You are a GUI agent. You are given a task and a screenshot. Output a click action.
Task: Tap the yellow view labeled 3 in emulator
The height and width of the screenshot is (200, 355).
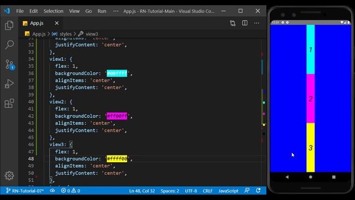pyautogui.click(x=311, y=147)
